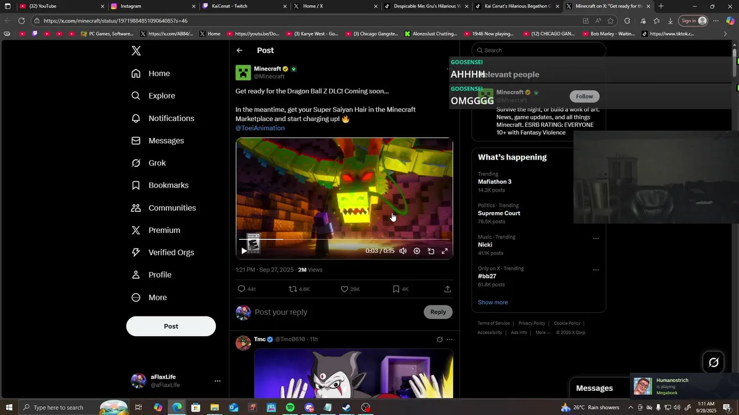The height and width of the screenshot is (415, 739).
Task: Open Minecraft profile avatar on post
Action: [x=243, y=73]
